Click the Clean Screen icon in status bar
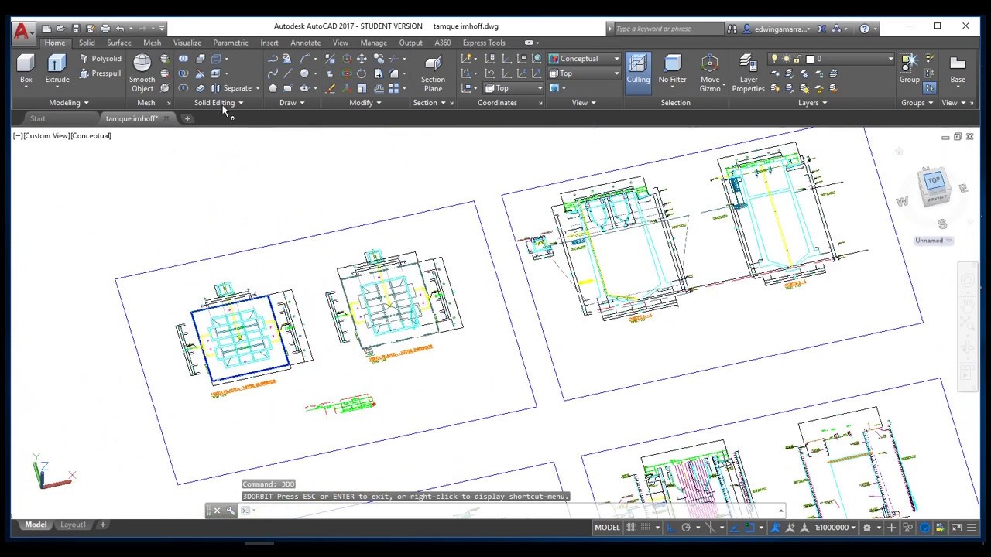This screenshot has width=991, height=557. click(956, 528)
